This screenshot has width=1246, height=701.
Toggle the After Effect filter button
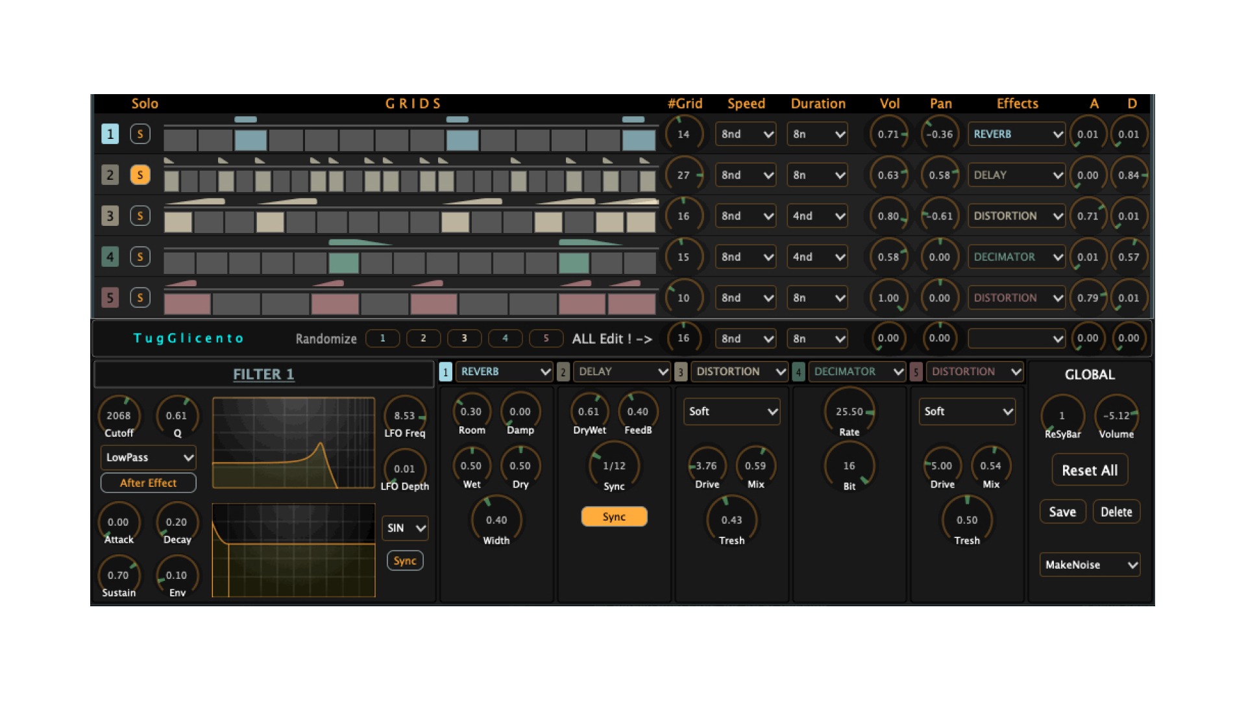click(148, 483)
